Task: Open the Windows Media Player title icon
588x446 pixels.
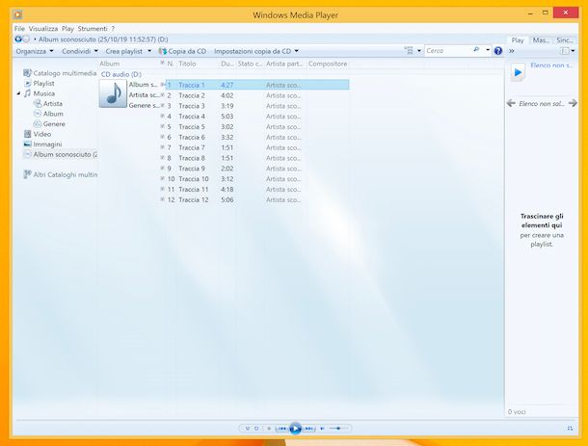Action: 17,14
